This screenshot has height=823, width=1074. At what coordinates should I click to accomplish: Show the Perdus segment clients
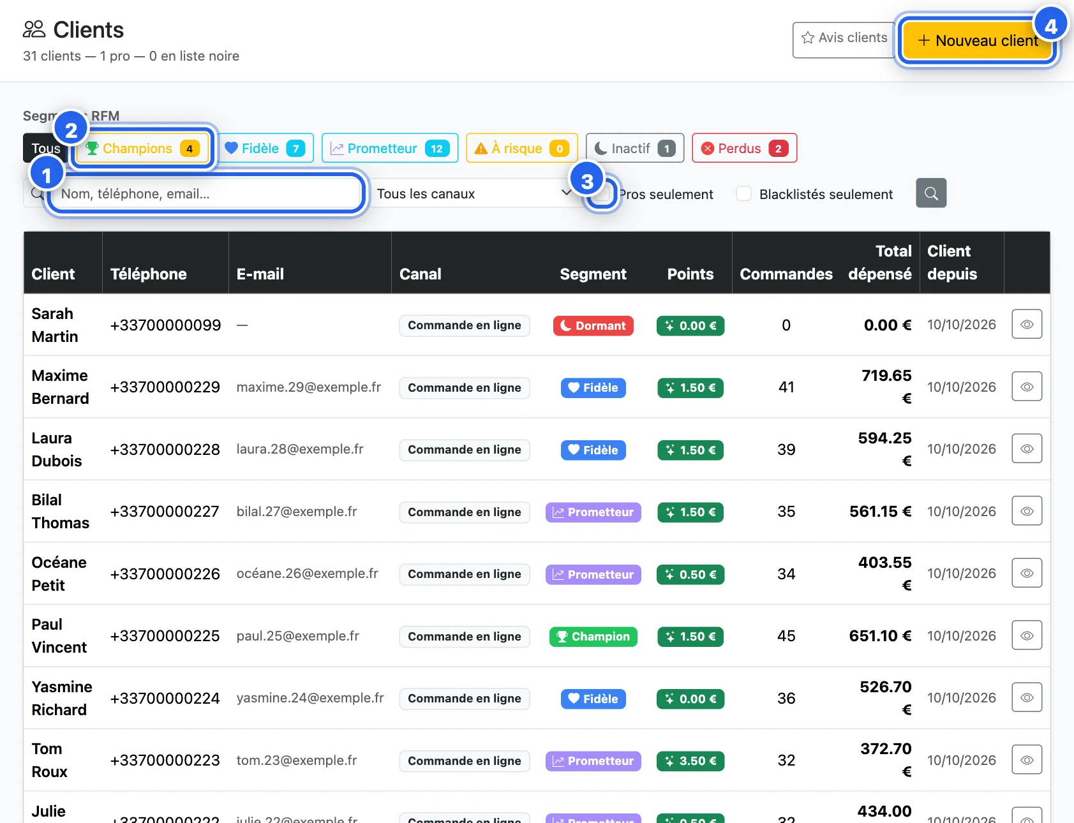point(744,148)
